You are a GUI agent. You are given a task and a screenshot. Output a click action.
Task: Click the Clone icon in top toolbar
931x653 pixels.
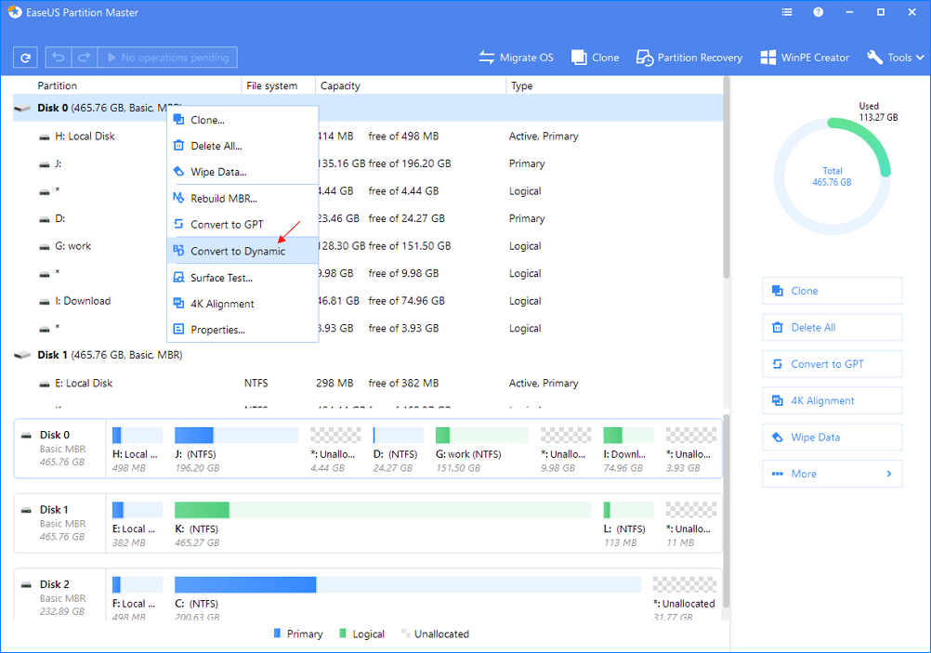[579, 58]
